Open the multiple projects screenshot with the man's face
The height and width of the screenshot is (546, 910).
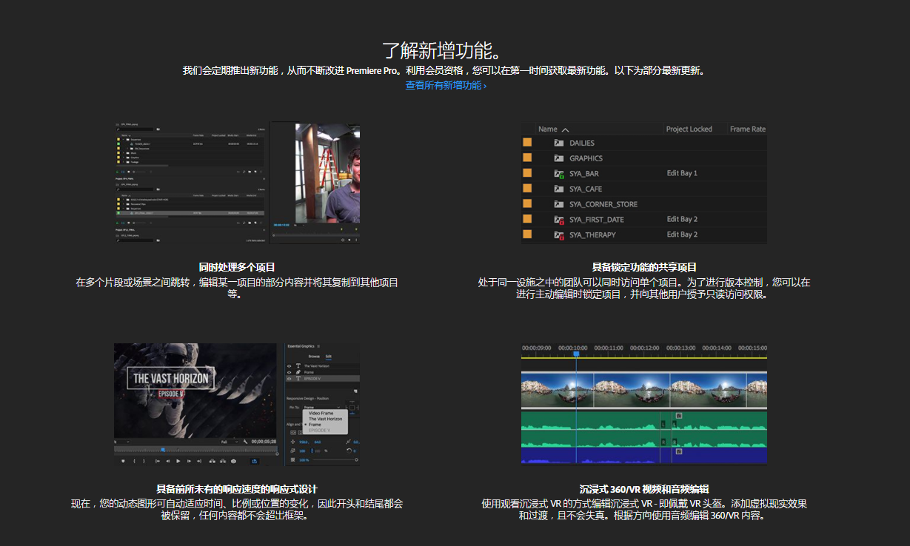click(237, 183)
